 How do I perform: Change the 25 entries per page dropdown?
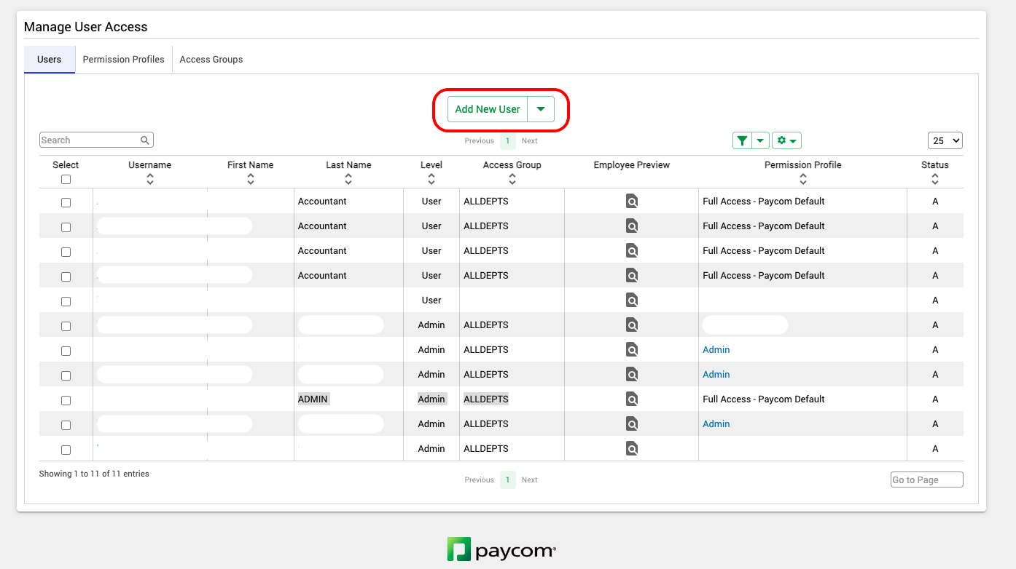click(945, 140)
